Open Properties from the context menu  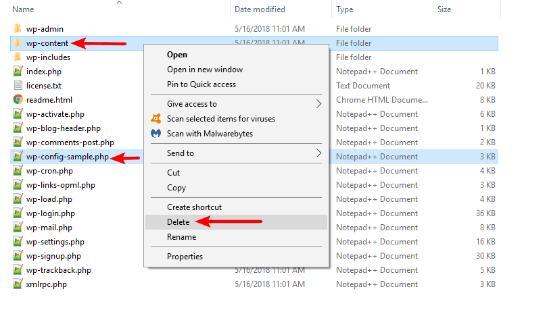(185, 257)
